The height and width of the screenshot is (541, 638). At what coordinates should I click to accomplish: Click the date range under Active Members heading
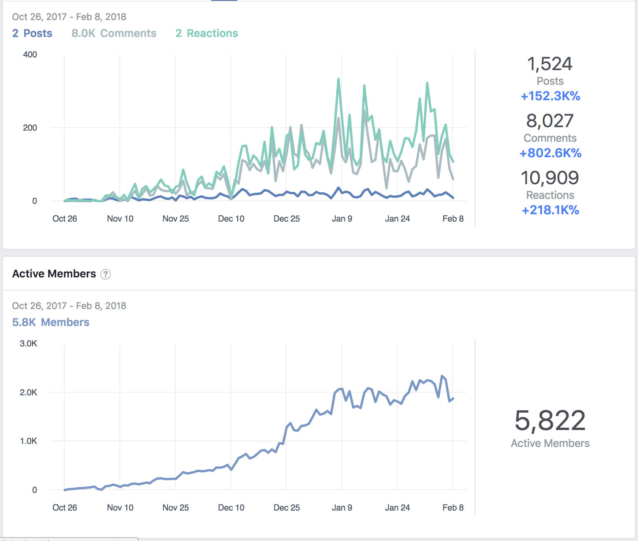[69, 306]
